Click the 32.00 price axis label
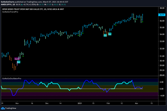Image resolution: width=167 pixels, height=111 pixels. [162, 49]
